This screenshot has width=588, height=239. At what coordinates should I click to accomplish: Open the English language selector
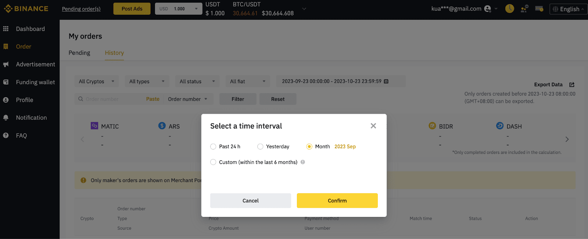tap(568, 9)
